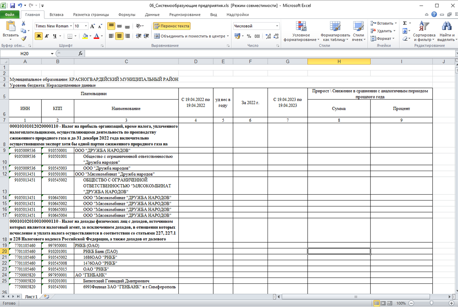Open the Times New Roman font dropdown
The image size is (458, 307).
click(x=71, y=26)
